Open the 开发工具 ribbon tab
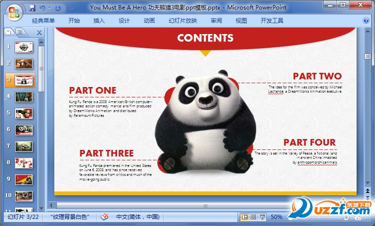The width and height of the screenshot is (375, 226). (x=272, y=21)
